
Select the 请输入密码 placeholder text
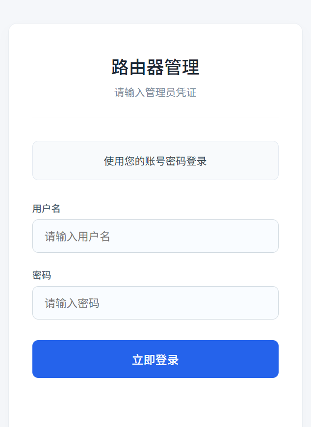pos(72,303)
